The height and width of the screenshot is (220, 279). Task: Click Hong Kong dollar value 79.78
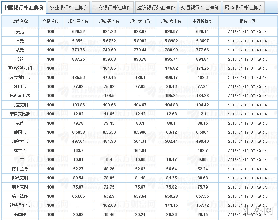[x=78, y=123]
